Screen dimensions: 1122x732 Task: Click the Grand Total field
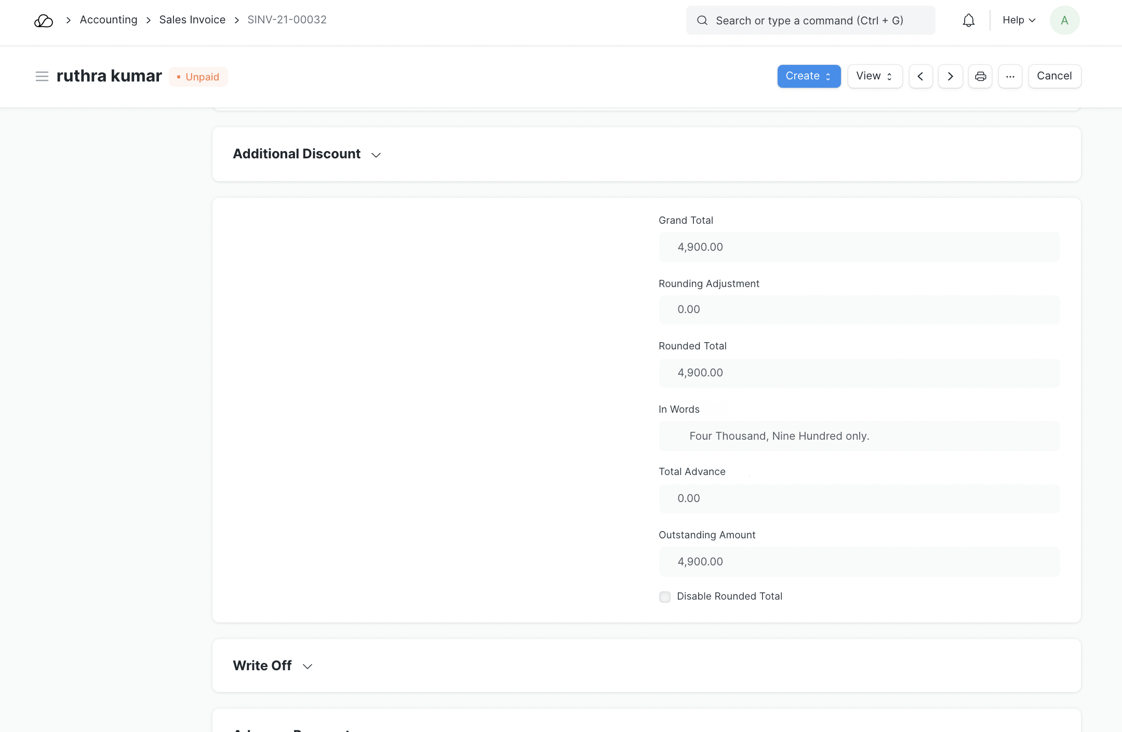pos(859,247)
